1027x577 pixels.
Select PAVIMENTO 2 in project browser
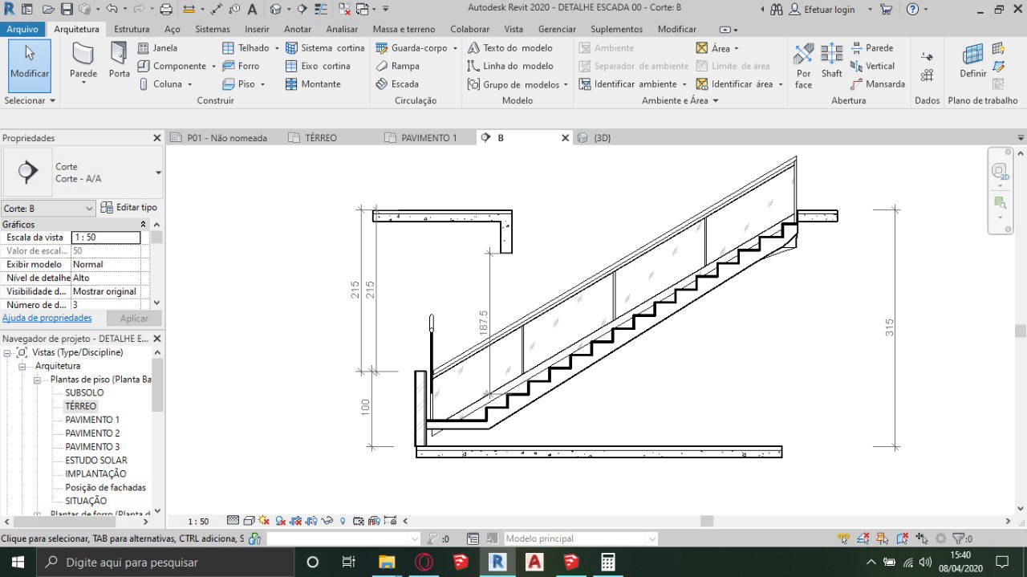coord(92,433)
